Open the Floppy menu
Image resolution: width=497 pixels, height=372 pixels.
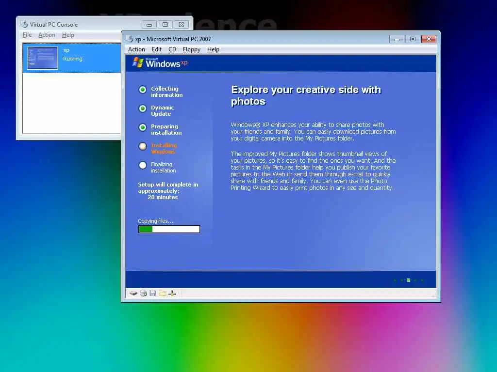[x=191, y=49]
